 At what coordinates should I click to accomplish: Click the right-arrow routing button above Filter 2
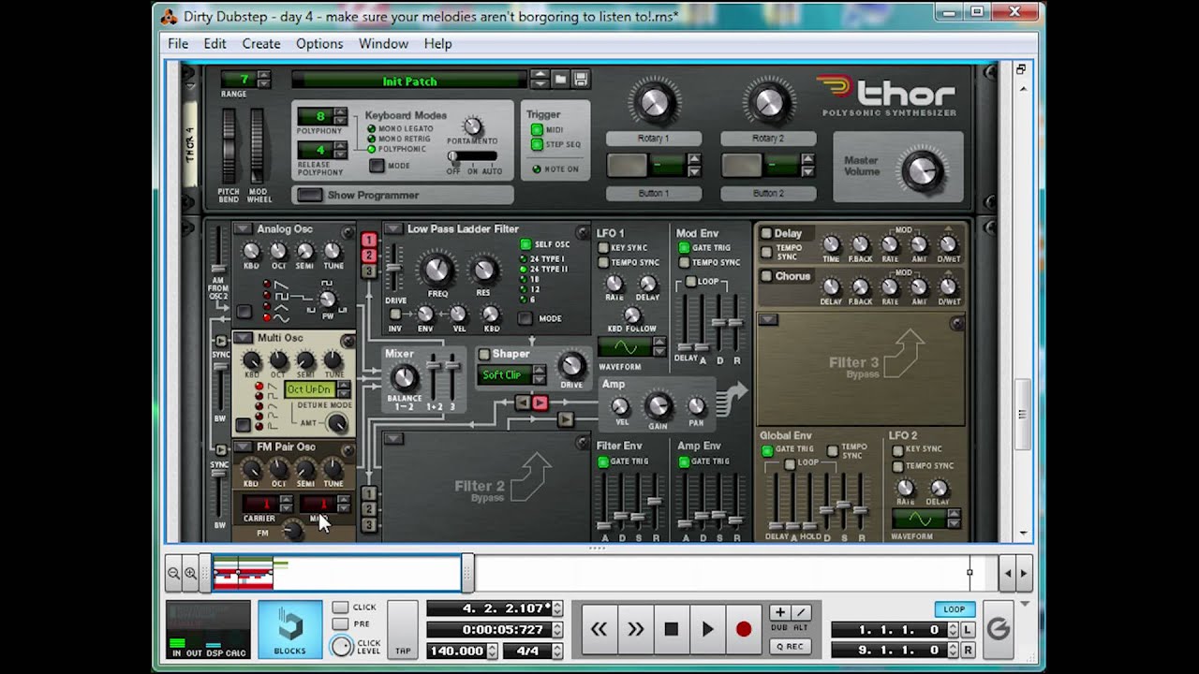[565, 419]
